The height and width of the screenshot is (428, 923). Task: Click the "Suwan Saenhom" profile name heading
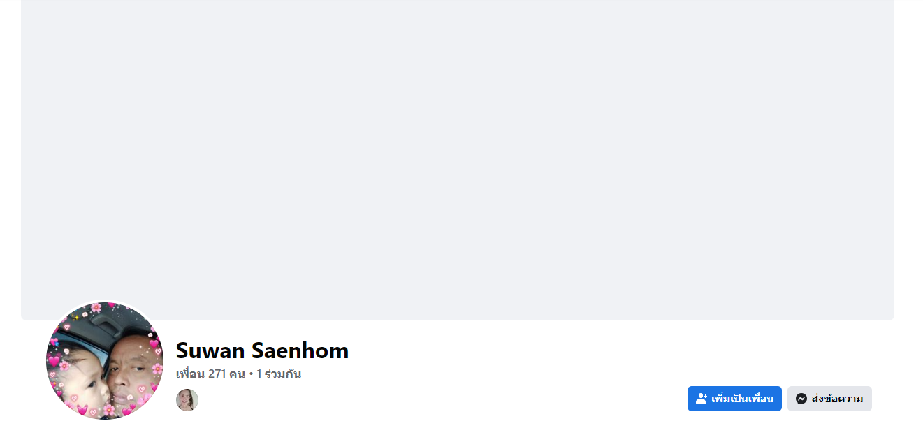(x=262, y=350)
